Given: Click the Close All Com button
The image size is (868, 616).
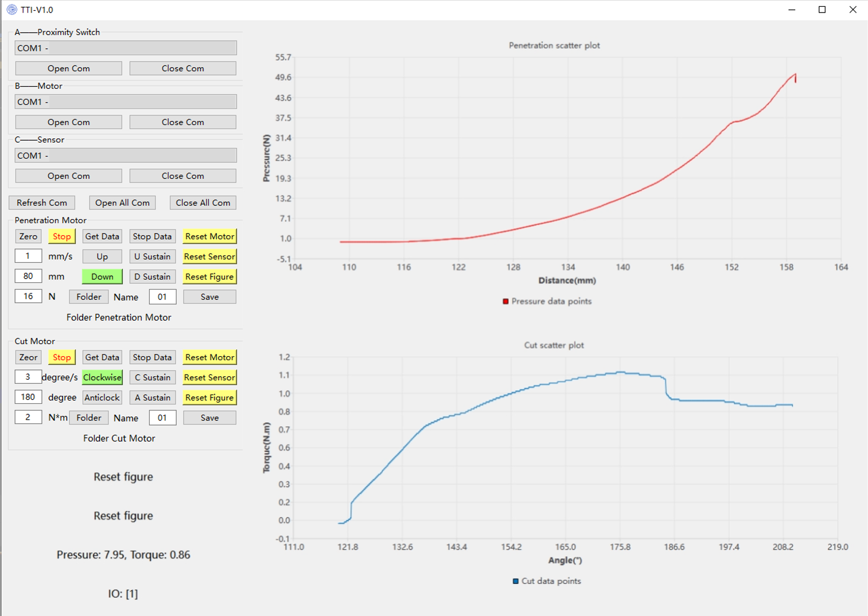Looking at the screenshot, I should (203, 203).
